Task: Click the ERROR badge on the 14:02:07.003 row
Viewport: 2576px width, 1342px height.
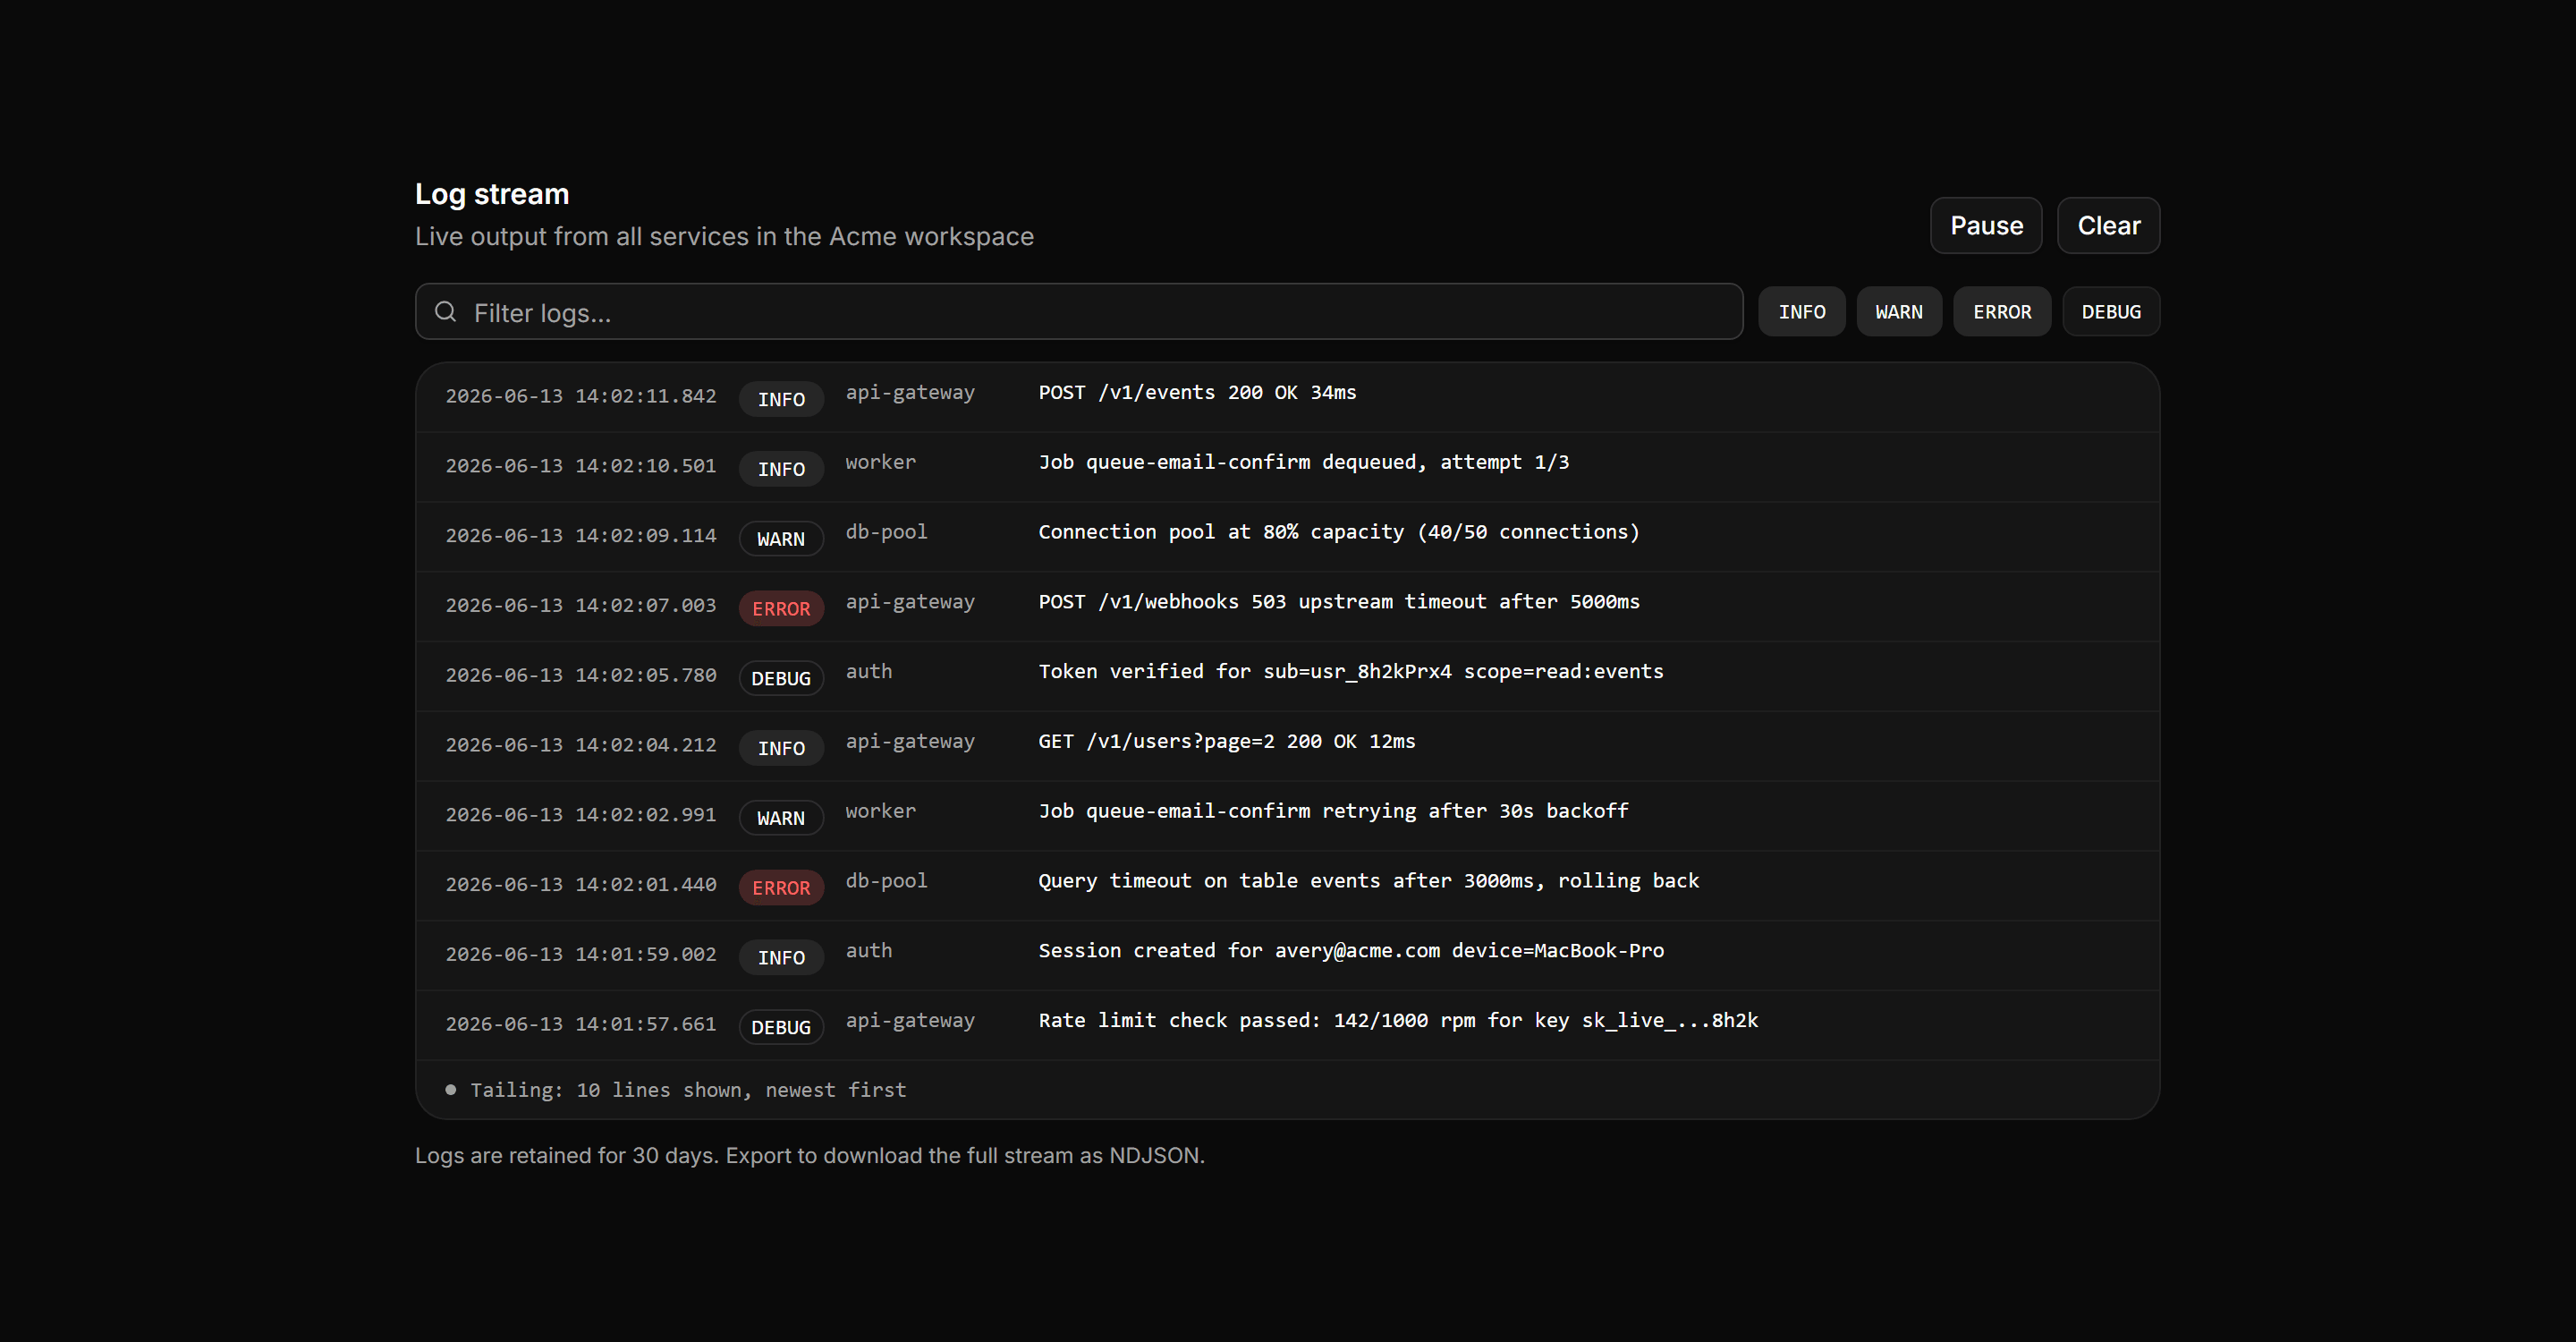Action: coord(781,609)
